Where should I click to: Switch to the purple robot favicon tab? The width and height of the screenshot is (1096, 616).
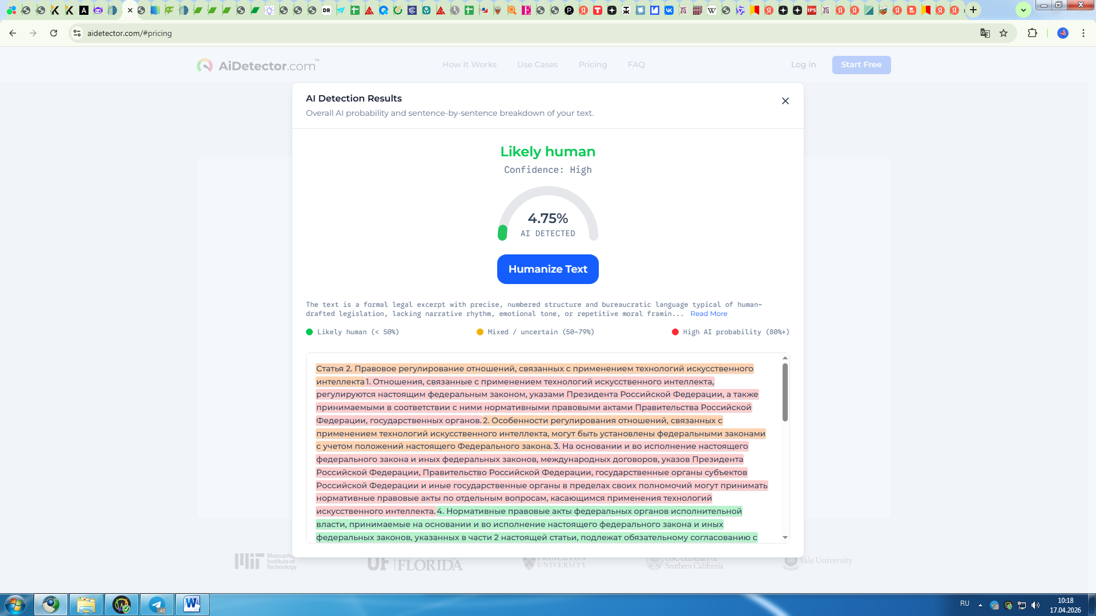(98, 10)
